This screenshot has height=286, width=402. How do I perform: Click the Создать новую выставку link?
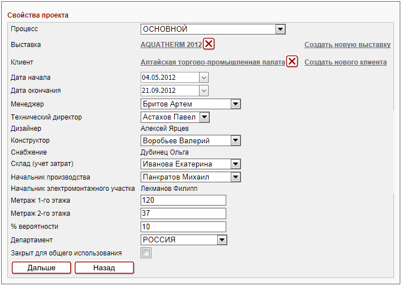pyautogui.click(x=347, y=45)
